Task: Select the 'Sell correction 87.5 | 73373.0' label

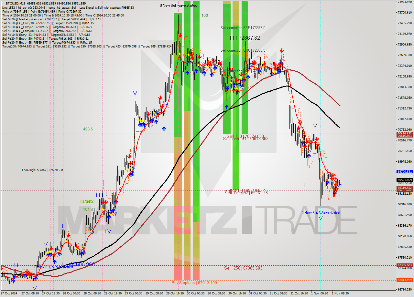Action: tap(243, 28)
